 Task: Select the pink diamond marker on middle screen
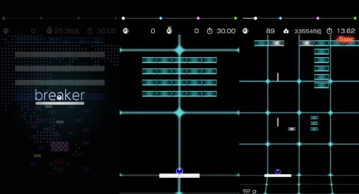[198, 18]
